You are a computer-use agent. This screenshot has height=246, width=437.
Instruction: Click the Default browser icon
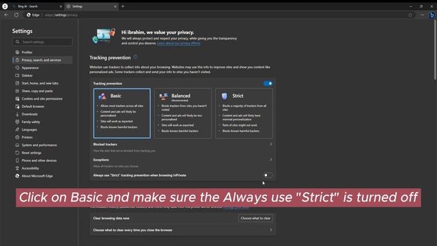coord(17,107)
